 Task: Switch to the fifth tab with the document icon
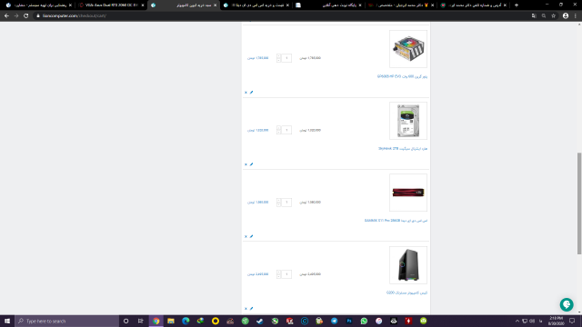tap(329, 5)
